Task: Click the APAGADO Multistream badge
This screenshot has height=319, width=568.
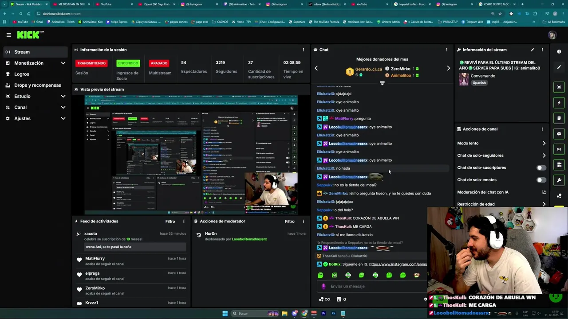Action: tap(159, 63)
